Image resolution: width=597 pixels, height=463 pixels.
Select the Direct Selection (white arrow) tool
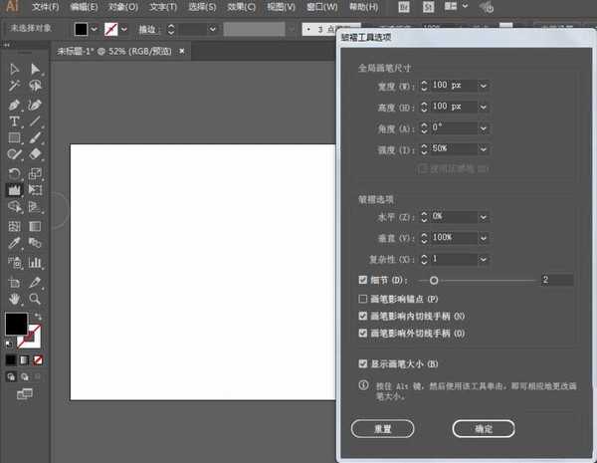(36, 69)
